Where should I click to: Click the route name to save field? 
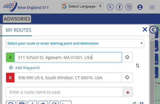[x=64, y=92]
